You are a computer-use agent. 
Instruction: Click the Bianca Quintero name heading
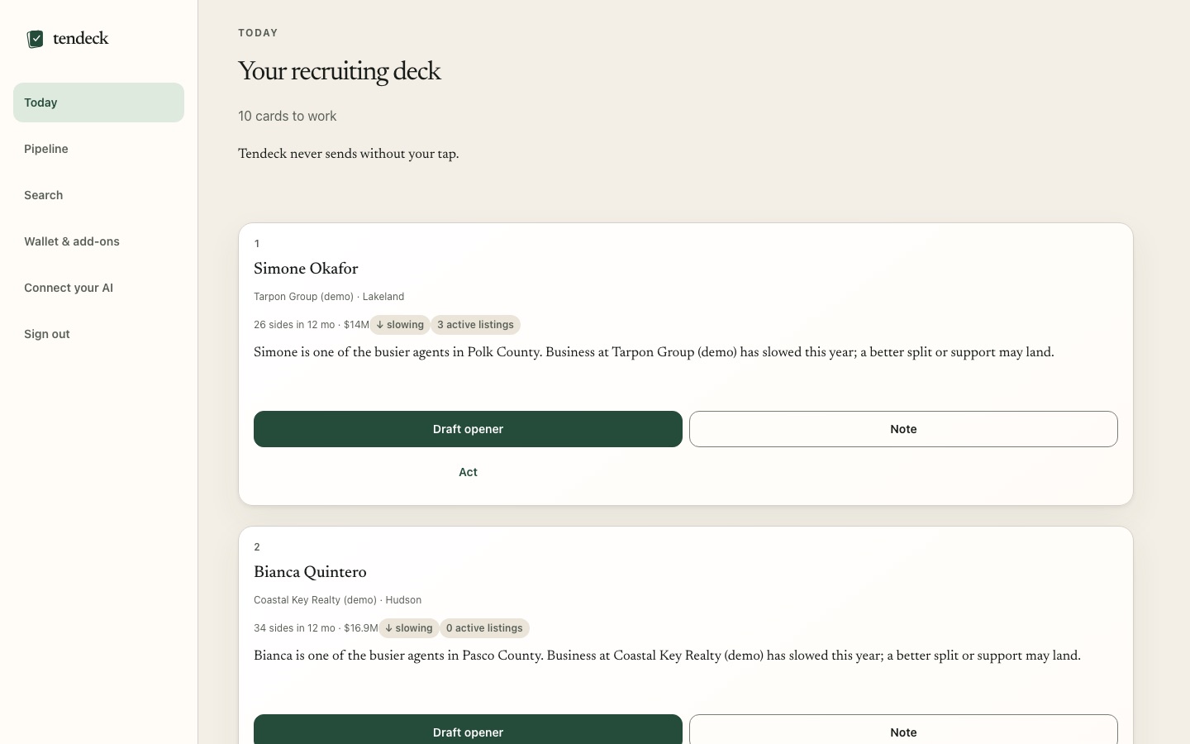[310, 573]
